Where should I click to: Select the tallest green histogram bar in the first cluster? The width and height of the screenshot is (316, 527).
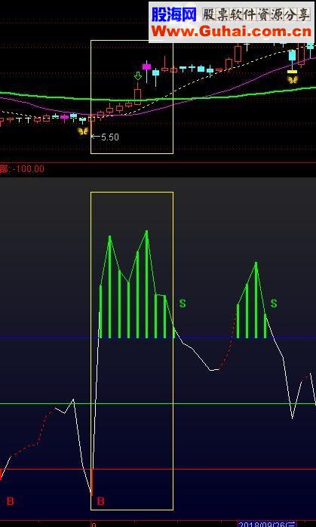click(147, 285)
